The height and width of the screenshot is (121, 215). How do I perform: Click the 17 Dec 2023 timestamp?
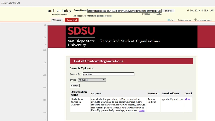click(x=200, y=10)
